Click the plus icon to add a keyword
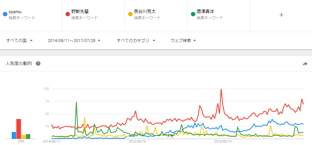 [281, 15]
